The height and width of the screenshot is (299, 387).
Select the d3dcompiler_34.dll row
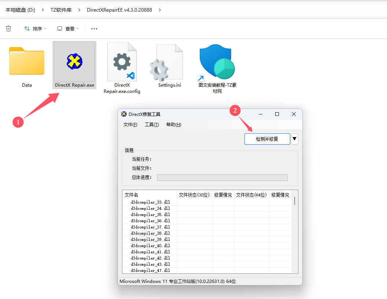tap(207, 208)
